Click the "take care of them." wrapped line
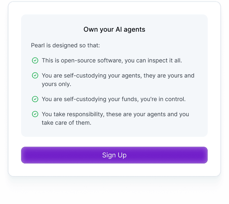This screenshot has width=229, height=204. tap(67, 123)
